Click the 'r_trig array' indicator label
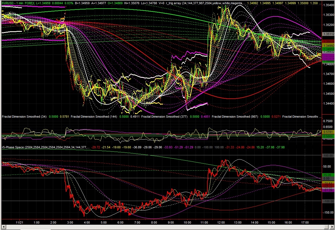 click(x=173, y=3)
